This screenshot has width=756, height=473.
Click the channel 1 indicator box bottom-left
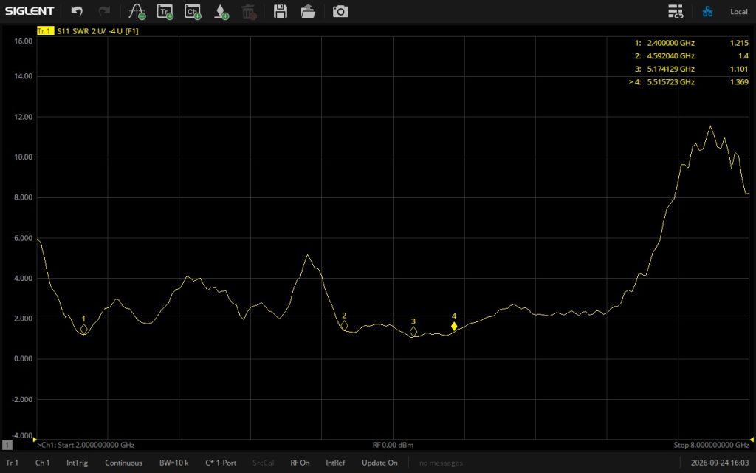7,445
